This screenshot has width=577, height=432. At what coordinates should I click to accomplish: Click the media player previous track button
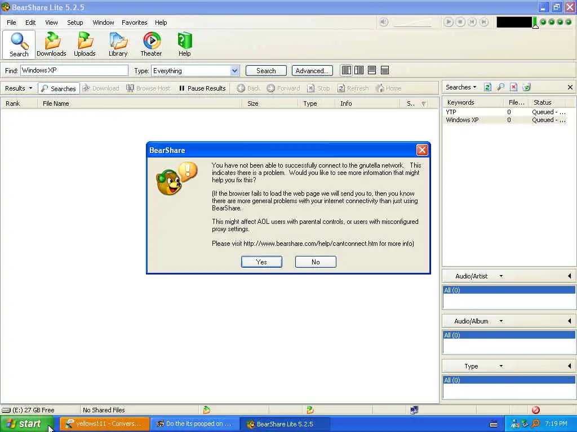pyautogui.click(x=472, y=22)
